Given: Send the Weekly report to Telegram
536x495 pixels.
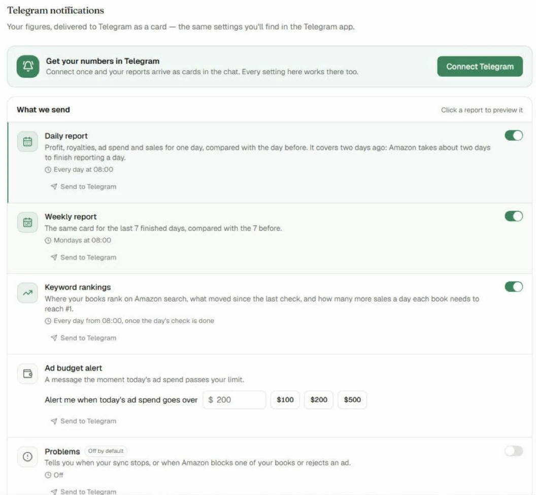Looking at the screenshot, I should (x=83, y=257).
